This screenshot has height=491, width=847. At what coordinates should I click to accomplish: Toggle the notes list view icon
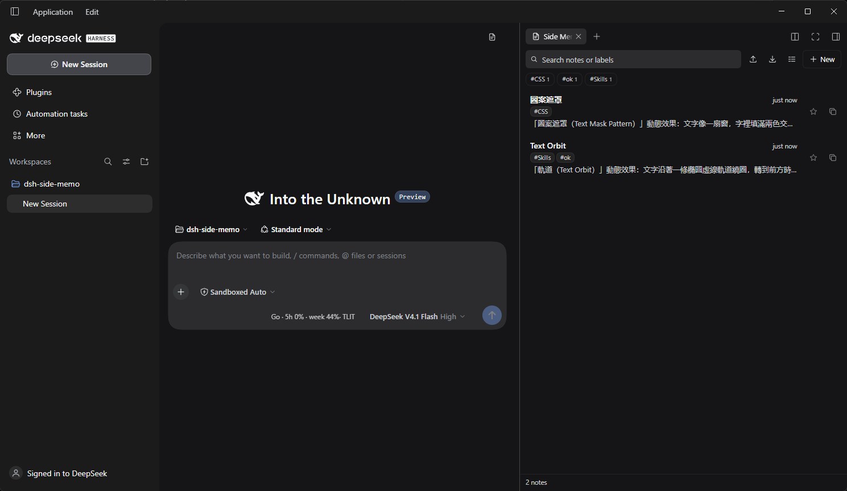(x=792, y=59)
